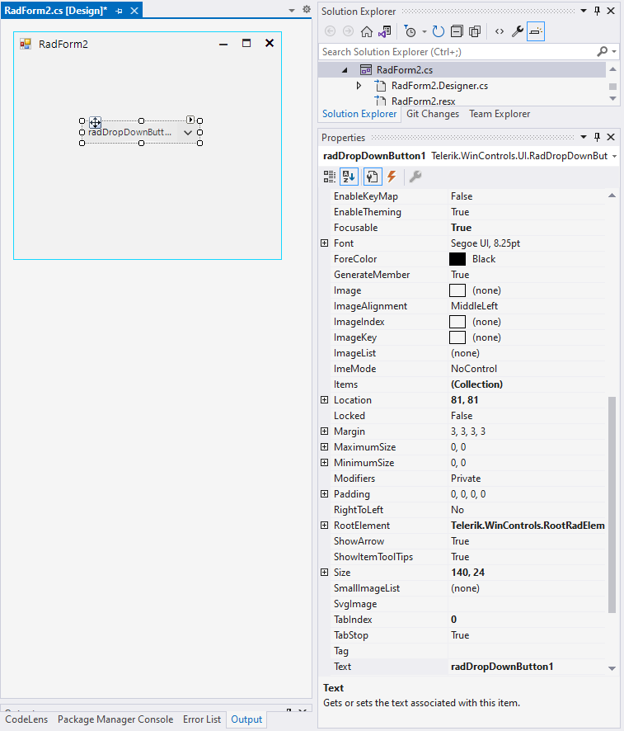Click the Properties grid scroll-up arrow
The height and width of the screenshot is (731, 624).
pos(612,196)
